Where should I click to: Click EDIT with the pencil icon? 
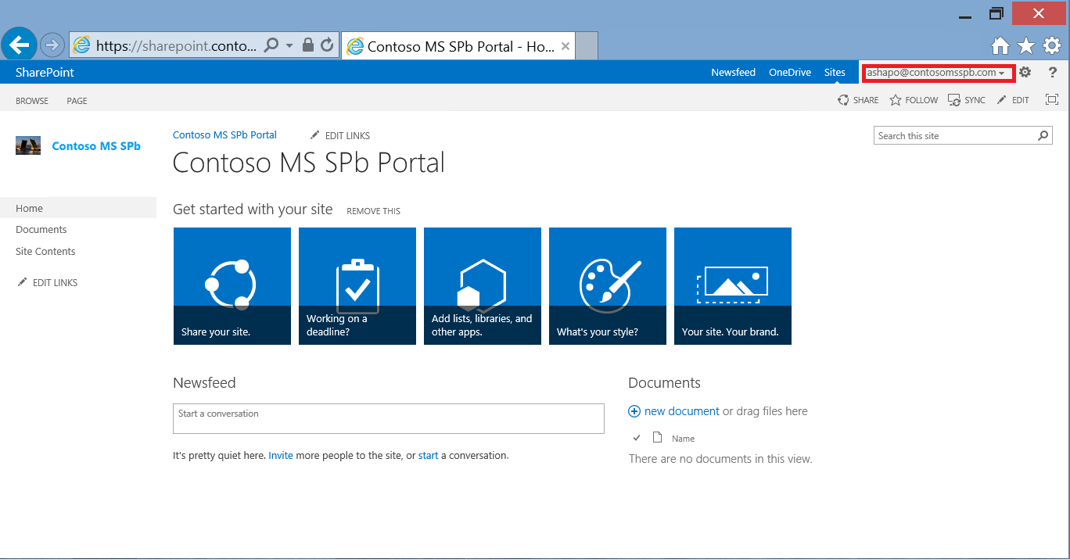[1013, 100]
